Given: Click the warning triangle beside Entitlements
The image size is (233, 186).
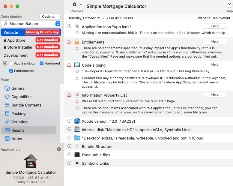Looking at the screenshot, I should coord(69,42).
